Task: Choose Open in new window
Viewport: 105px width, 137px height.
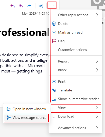Action: coord(26,109)
